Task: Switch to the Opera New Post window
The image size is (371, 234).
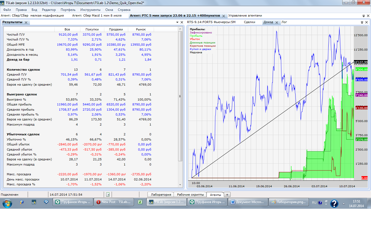Action: coord(114,202)
